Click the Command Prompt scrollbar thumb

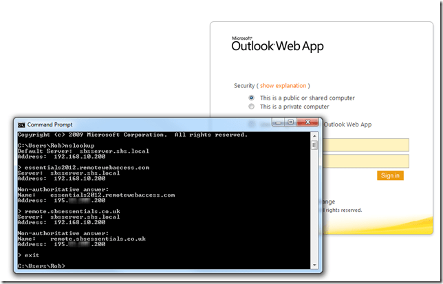(x=314, y=145)
